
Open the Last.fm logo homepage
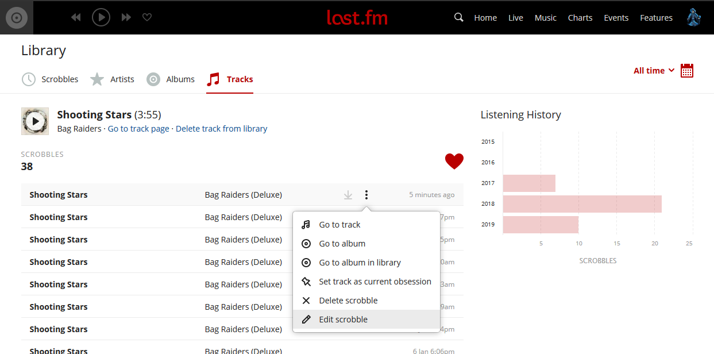tap(357, 17)
